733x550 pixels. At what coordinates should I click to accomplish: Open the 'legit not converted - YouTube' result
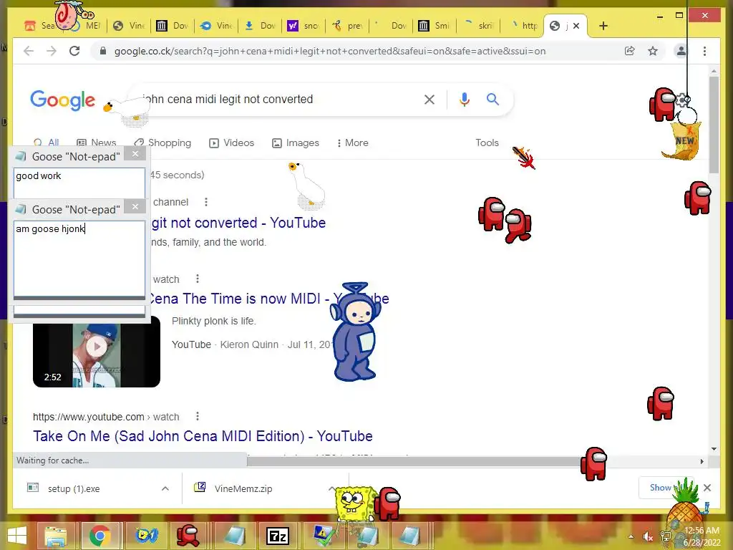click(x=238, y=223)
